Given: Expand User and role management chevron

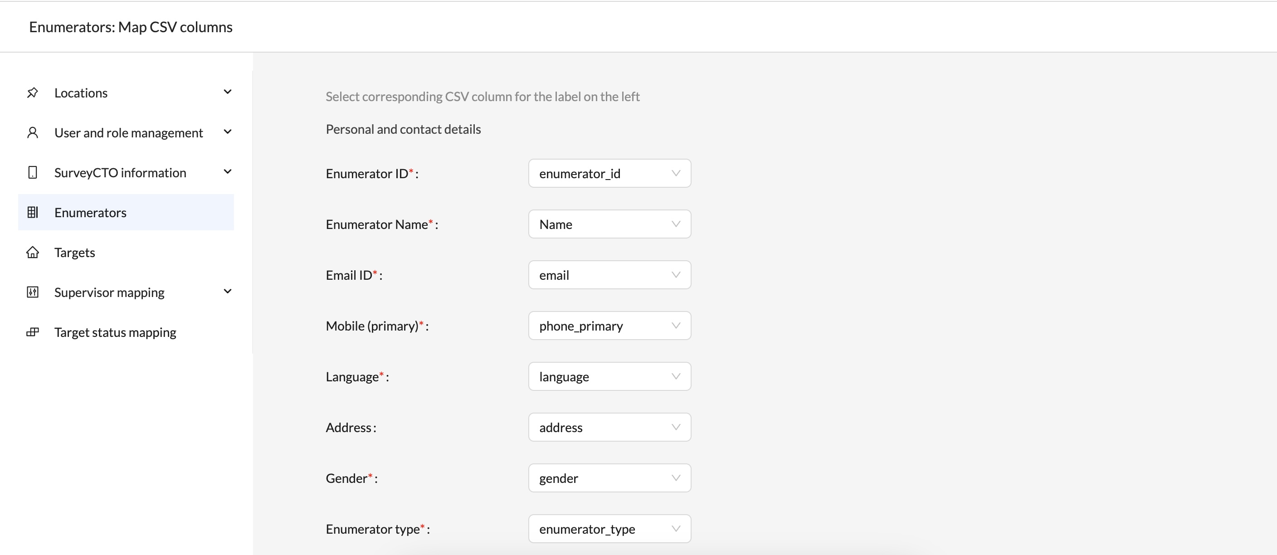Looking at the screenshot, I should point(228,132).
